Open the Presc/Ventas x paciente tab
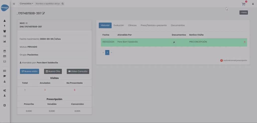This screenshot has width=257, height=123. click(x=154, y=25)
